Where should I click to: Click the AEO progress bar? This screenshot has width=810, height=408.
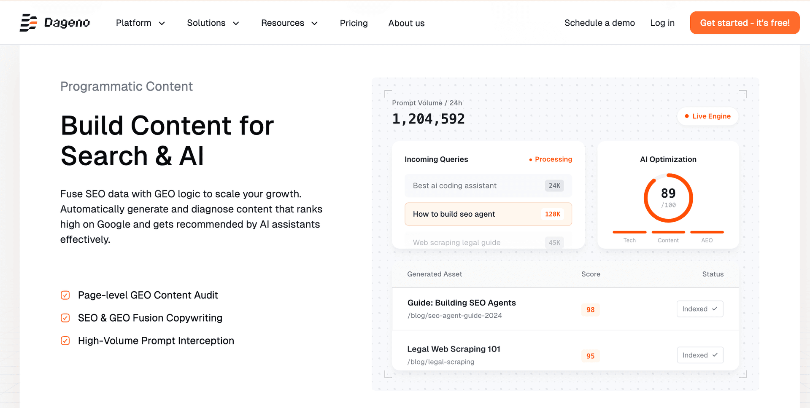click(707, 232)
